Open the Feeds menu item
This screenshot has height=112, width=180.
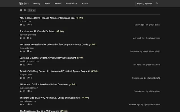point(48,4)
